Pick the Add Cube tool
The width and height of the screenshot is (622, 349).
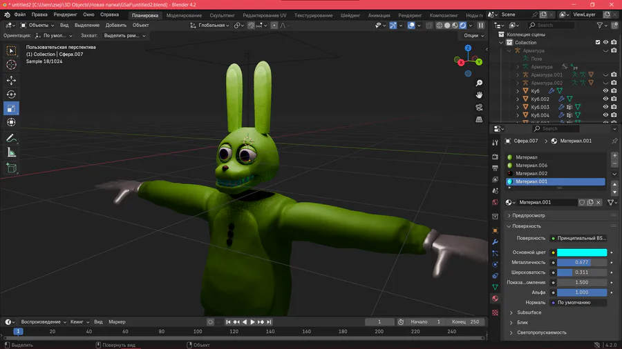pyautogui.click(x=11, y=168)
